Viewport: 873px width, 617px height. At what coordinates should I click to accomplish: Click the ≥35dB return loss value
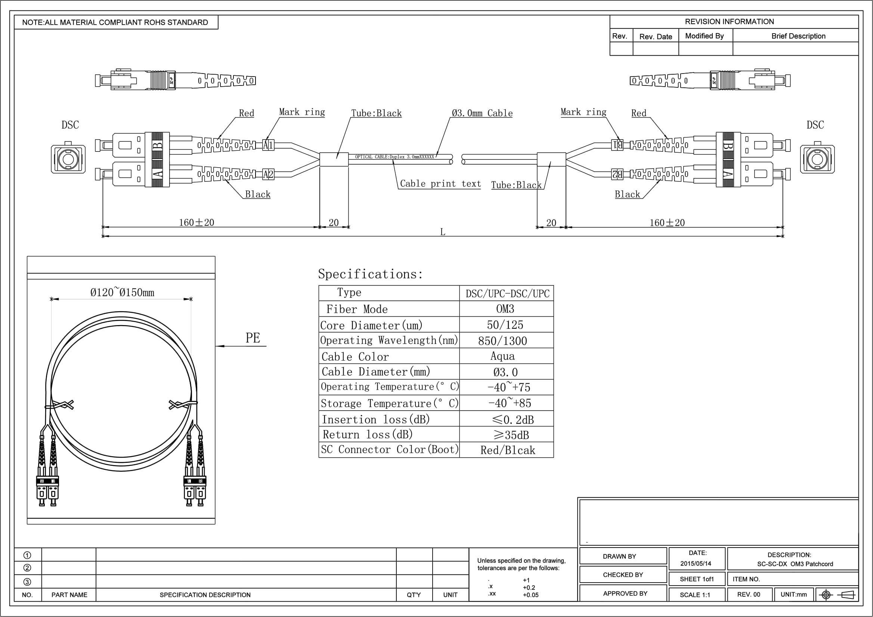[511, 434]
